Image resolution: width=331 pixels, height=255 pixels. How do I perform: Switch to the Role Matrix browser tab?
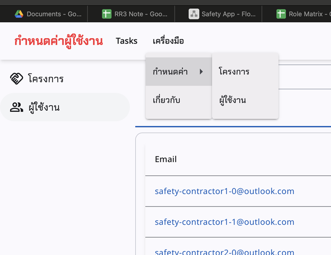point(297,14)
